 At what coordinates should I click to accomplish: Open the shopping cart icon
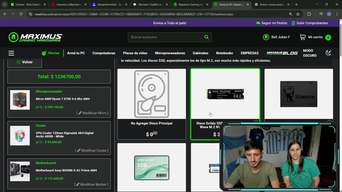pos(303,37)
